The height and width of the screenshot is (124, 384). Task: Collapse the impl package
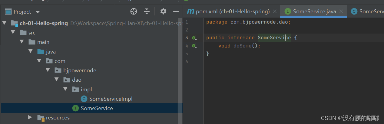point(65,89)
